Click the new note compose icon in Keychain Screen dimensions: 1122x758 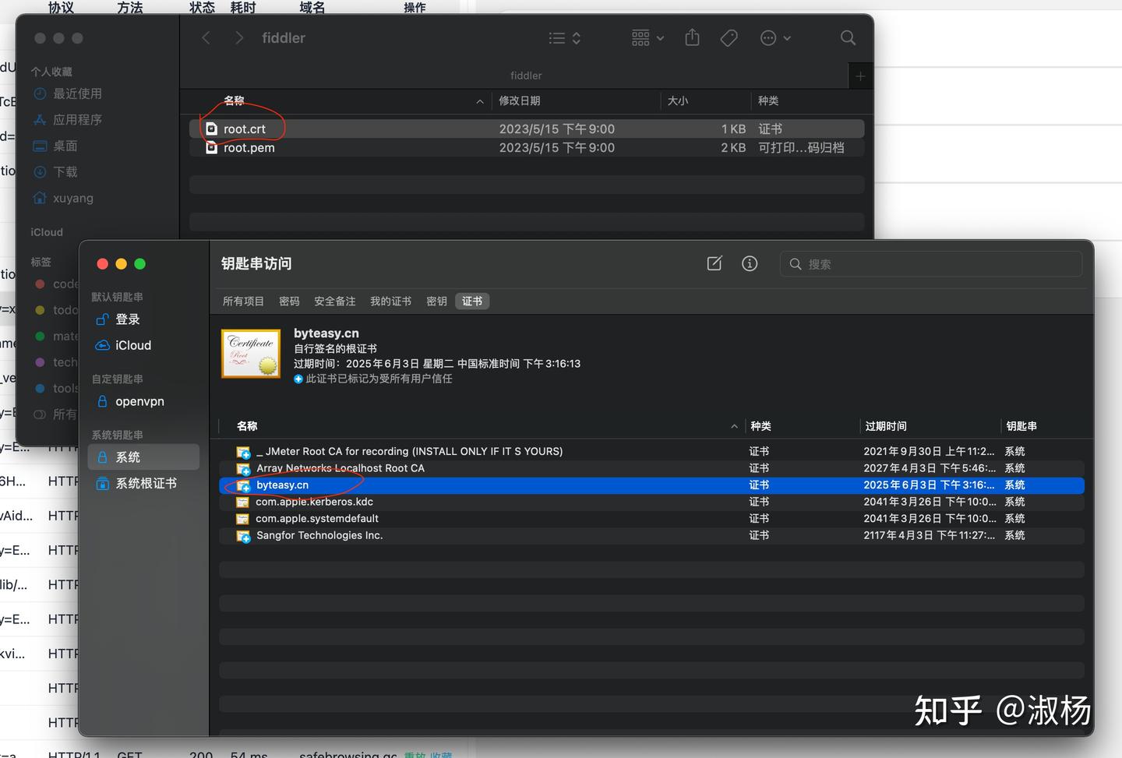714,263
